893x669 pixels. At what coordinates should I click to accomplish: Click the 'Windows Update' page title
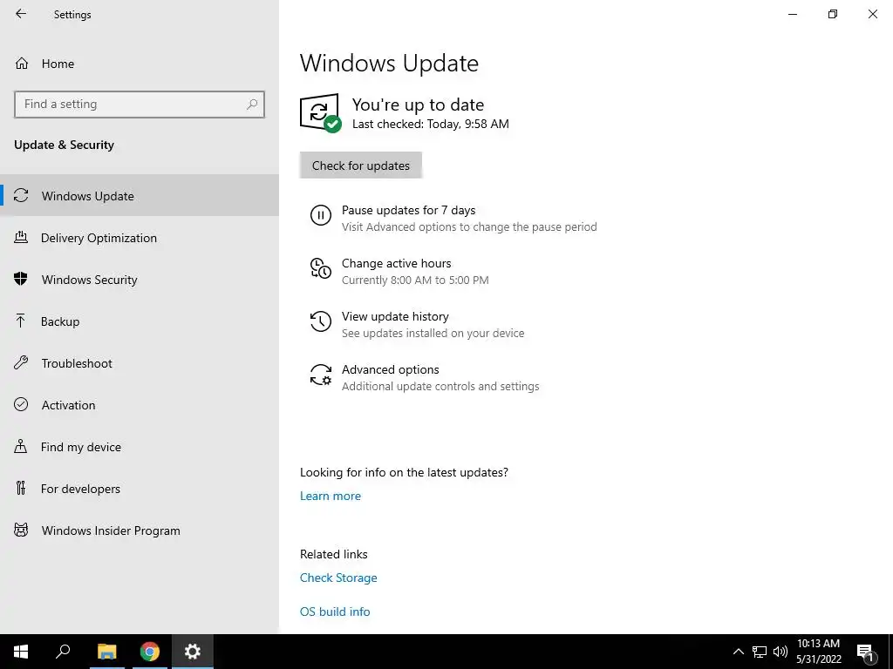[389, 63]
